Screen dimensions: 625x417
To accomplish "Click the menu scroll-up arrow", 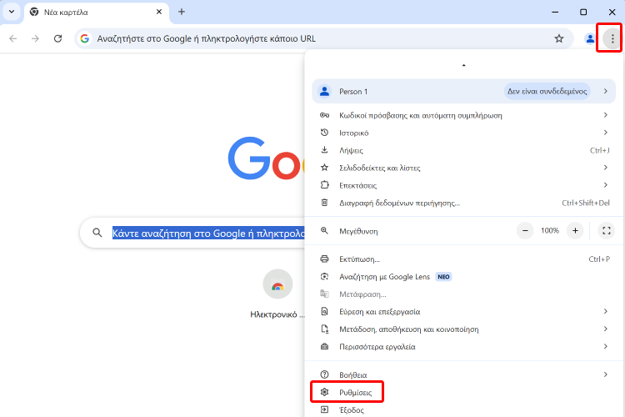I will pos(463,65).
